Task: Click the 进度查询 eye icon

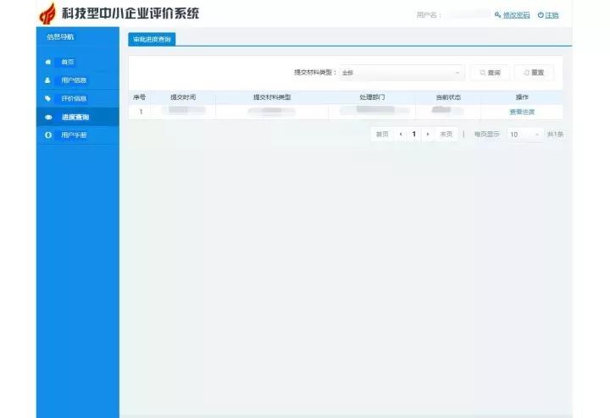Action: pyautogui.click(x=47, y=117)
